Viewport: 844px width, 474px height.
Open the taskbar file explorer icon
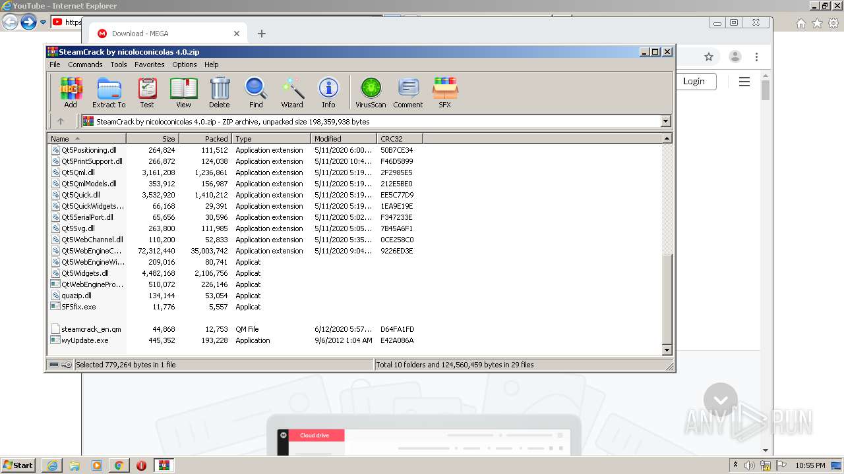75,465
